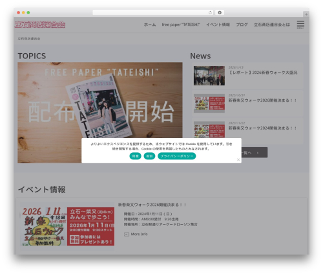Screen dimensions: 323x274
Task: Click the 開催時間 event time line
Action: coord(151,219)
